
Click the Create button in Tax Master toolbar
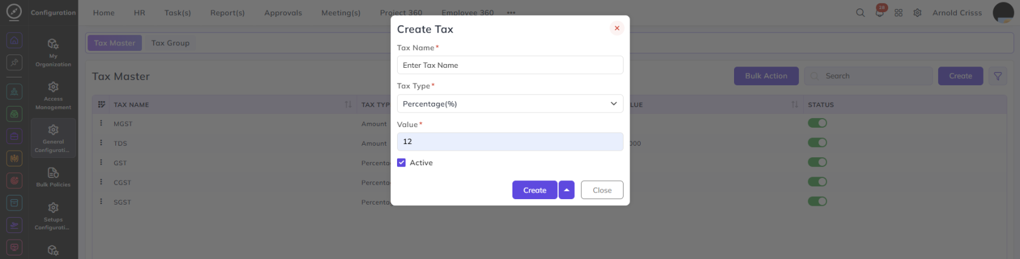tap(960, 76)
